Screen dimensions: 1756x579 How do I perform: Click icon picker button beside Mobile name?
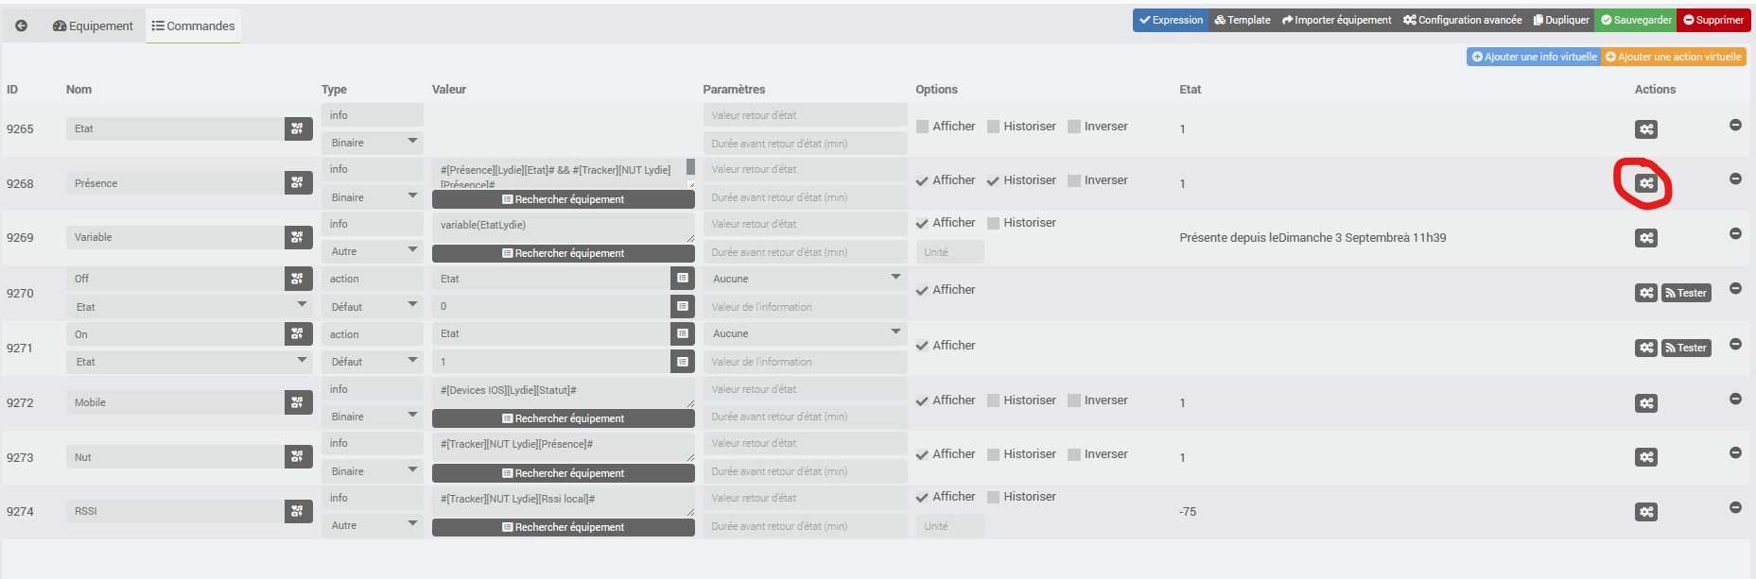(x=298, y=402)
